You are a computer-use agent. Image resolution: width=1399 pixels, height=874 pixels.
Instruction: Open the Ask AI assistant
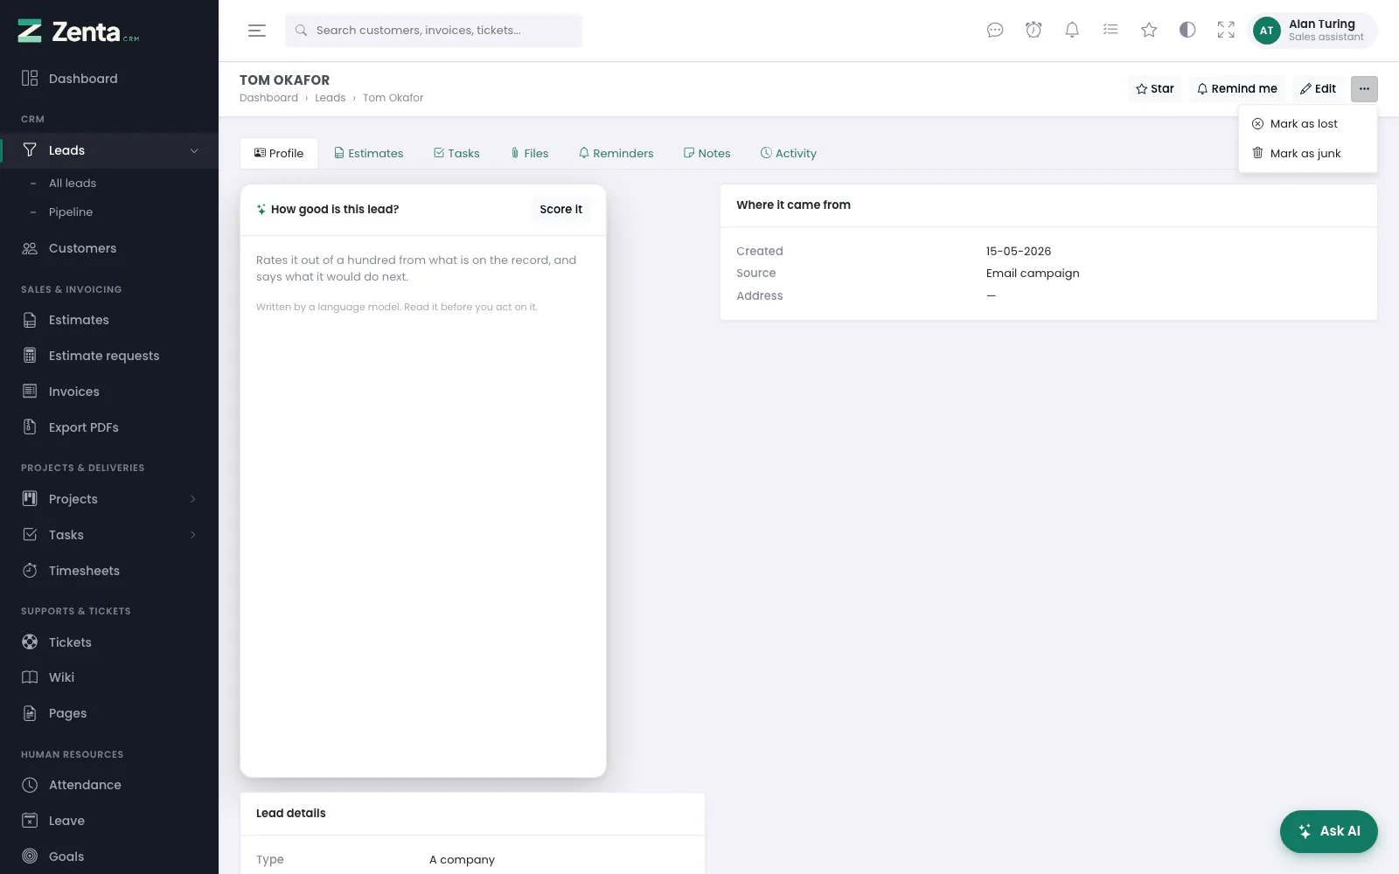click(x=1328, y=831)
